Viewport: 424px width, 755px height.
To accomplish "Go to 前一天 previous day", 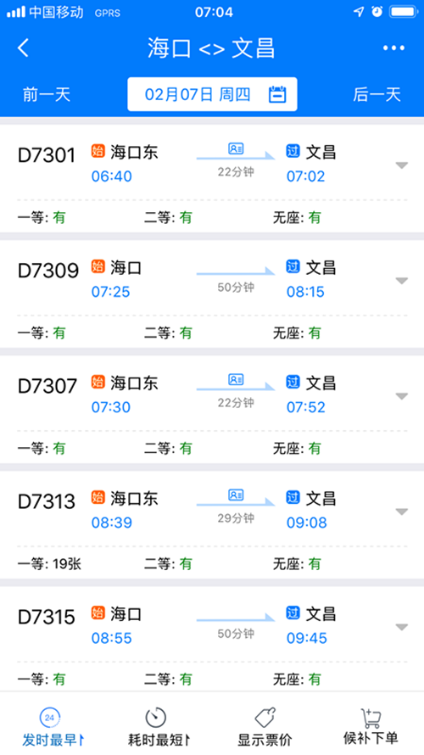I will pyautogui.click(x=47, y=94).
